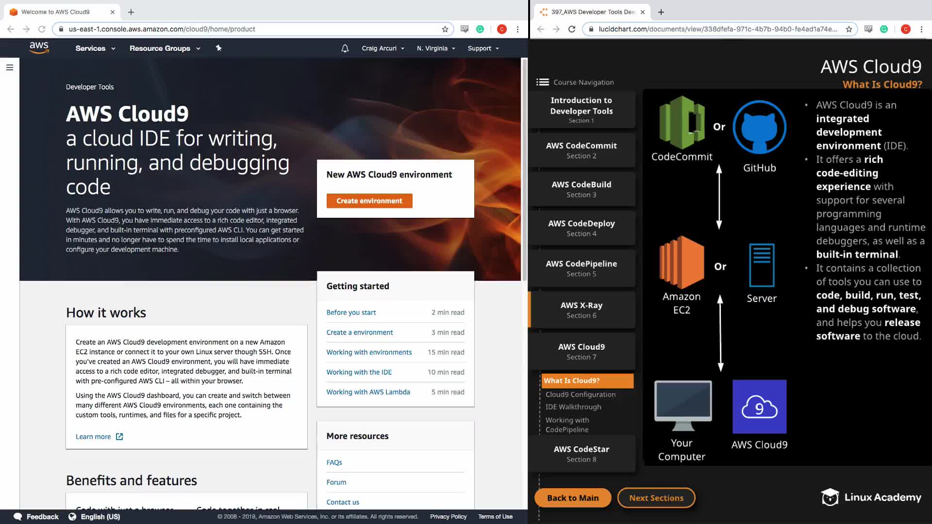The width and height of the screenshot is (932, 524).
Task: Click the Create environment button
Action: [x=369, y=201]
